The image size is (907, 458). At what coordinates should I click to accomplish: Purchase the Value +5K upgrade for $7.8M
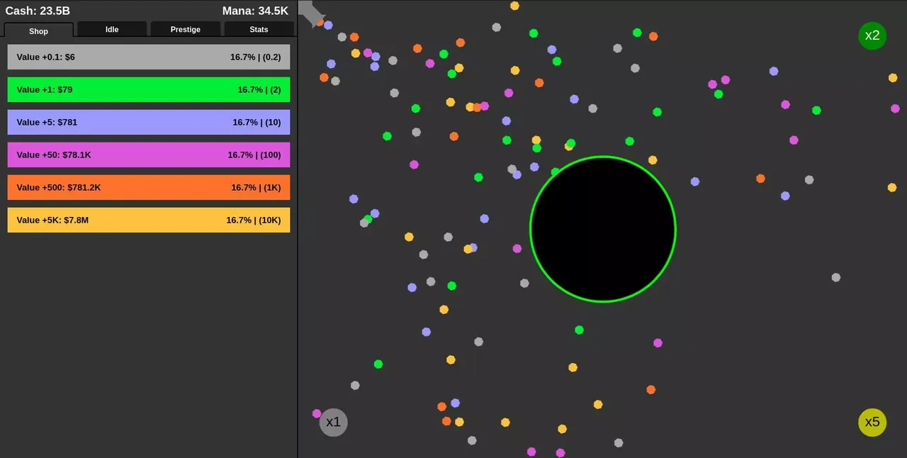pyautogui.click(x=148, y=220)
